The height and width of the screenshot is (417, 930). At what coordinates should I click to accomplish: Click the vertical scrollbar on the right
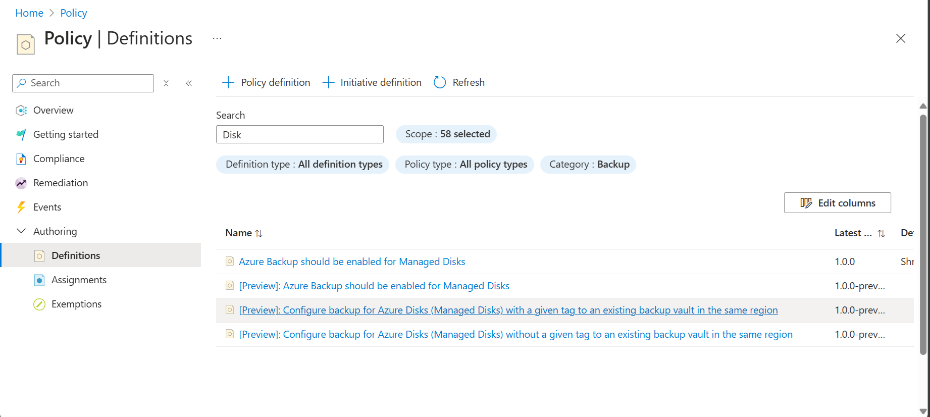pyautogui.click(x=923, y=232)
